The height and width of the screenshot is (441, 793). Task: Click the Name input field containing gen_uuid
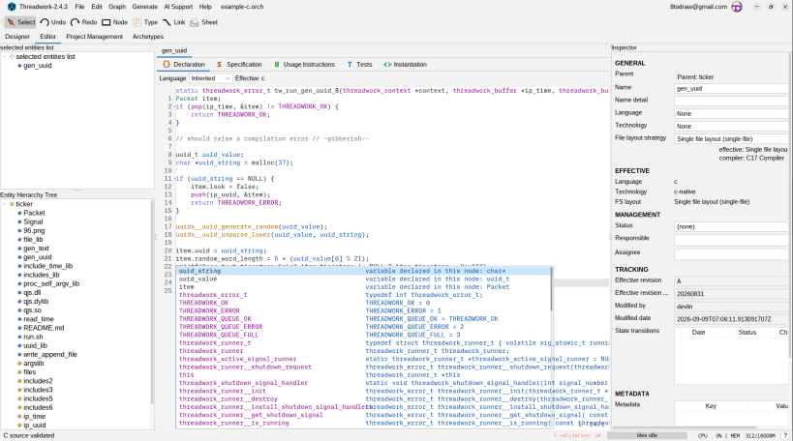pyautogui.click(x=731, y=88)
